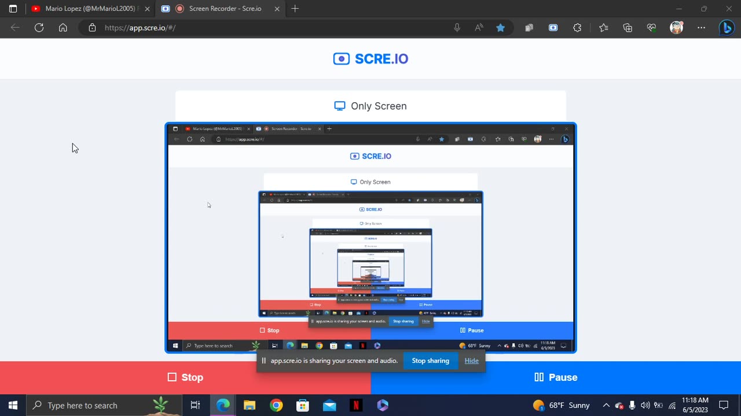Pause the screen recording

tap(556, 377)
